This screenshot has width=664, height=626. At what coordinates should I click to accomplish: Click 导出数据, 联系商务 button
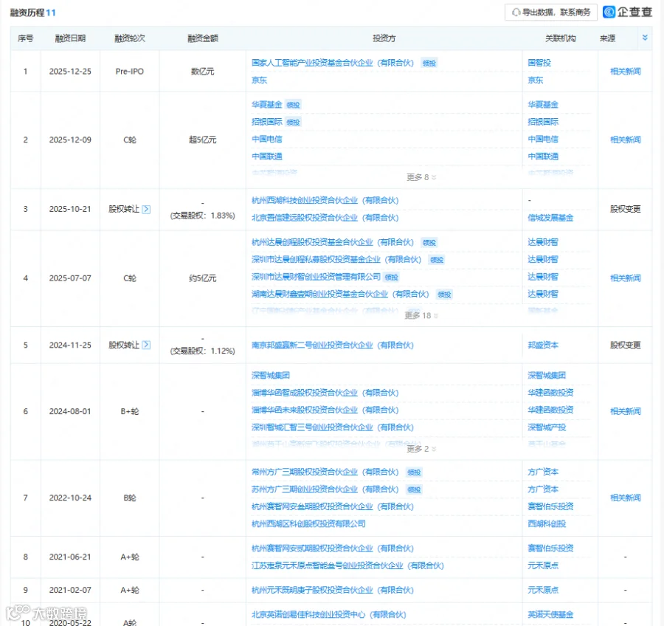point(551,13)
